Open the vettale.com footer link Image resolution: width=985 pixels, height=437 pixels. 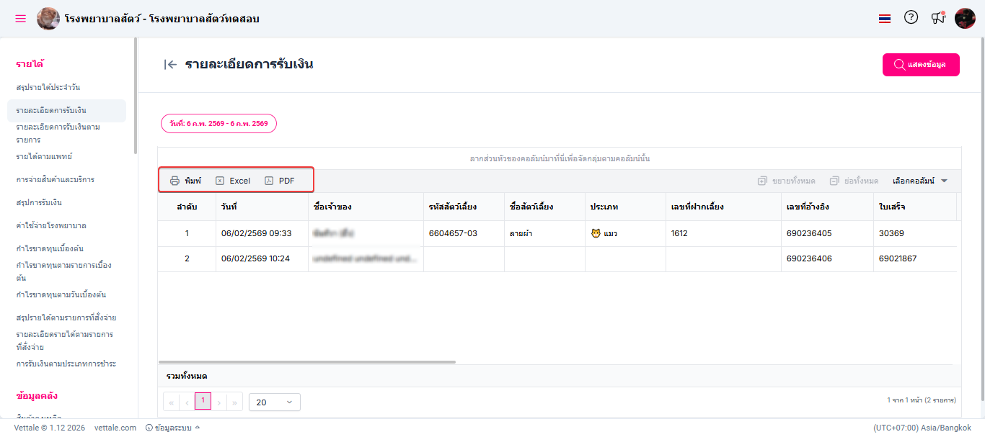pyautogui.click(x=115, y=428)
